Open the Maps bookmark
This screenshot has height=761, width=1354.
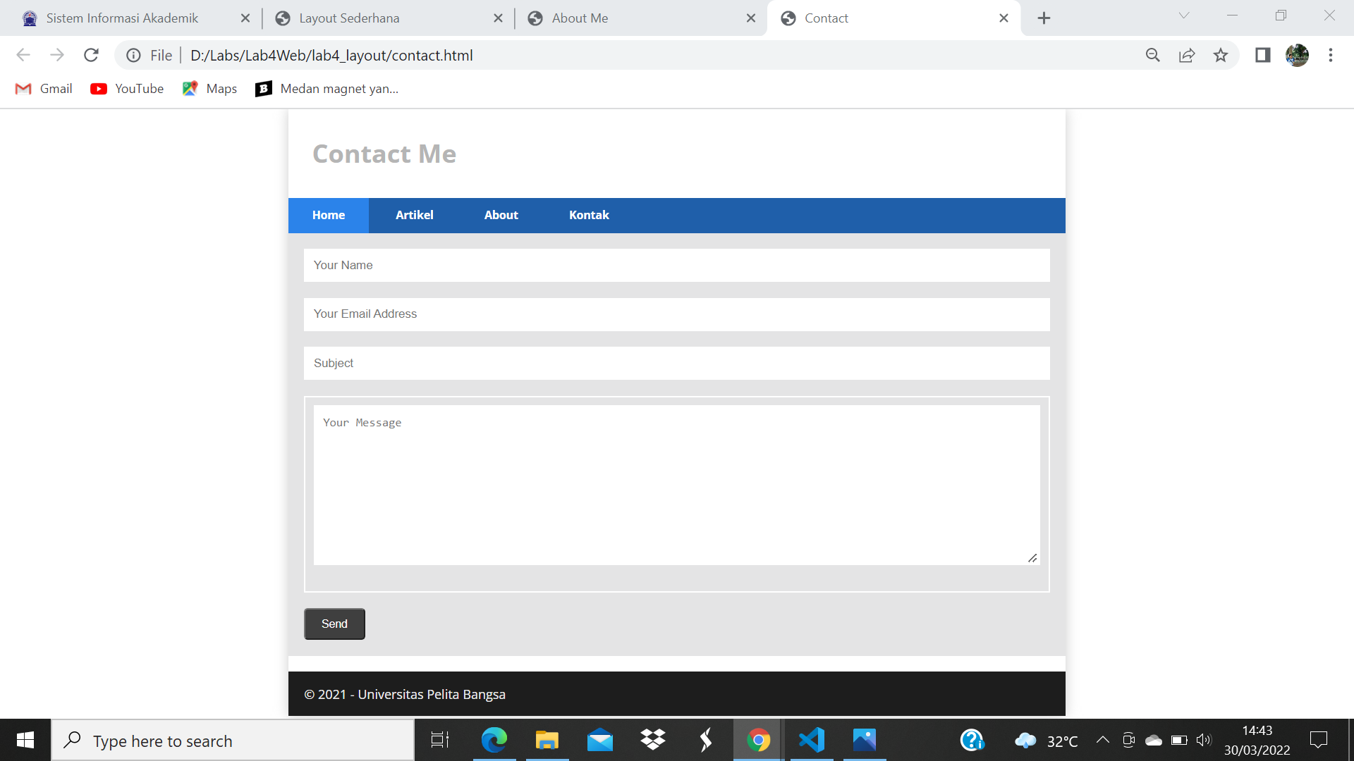click(209, 89)
